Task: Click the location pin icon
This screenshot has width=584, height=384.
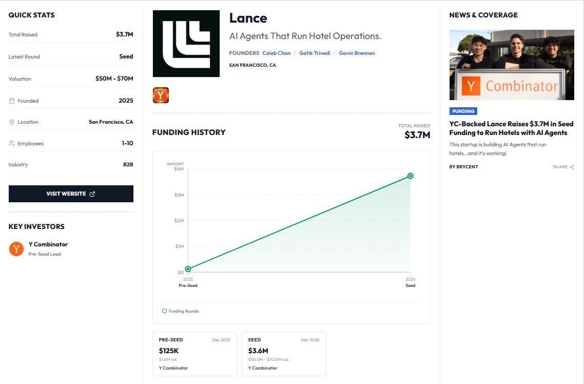Action: pyautogui.click(x=12, y=122)
